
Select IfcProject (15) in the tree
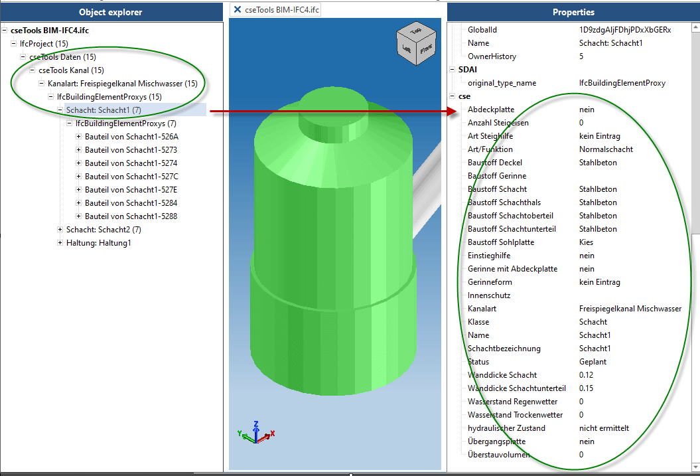pyautogui.click(x=44, y=44)
